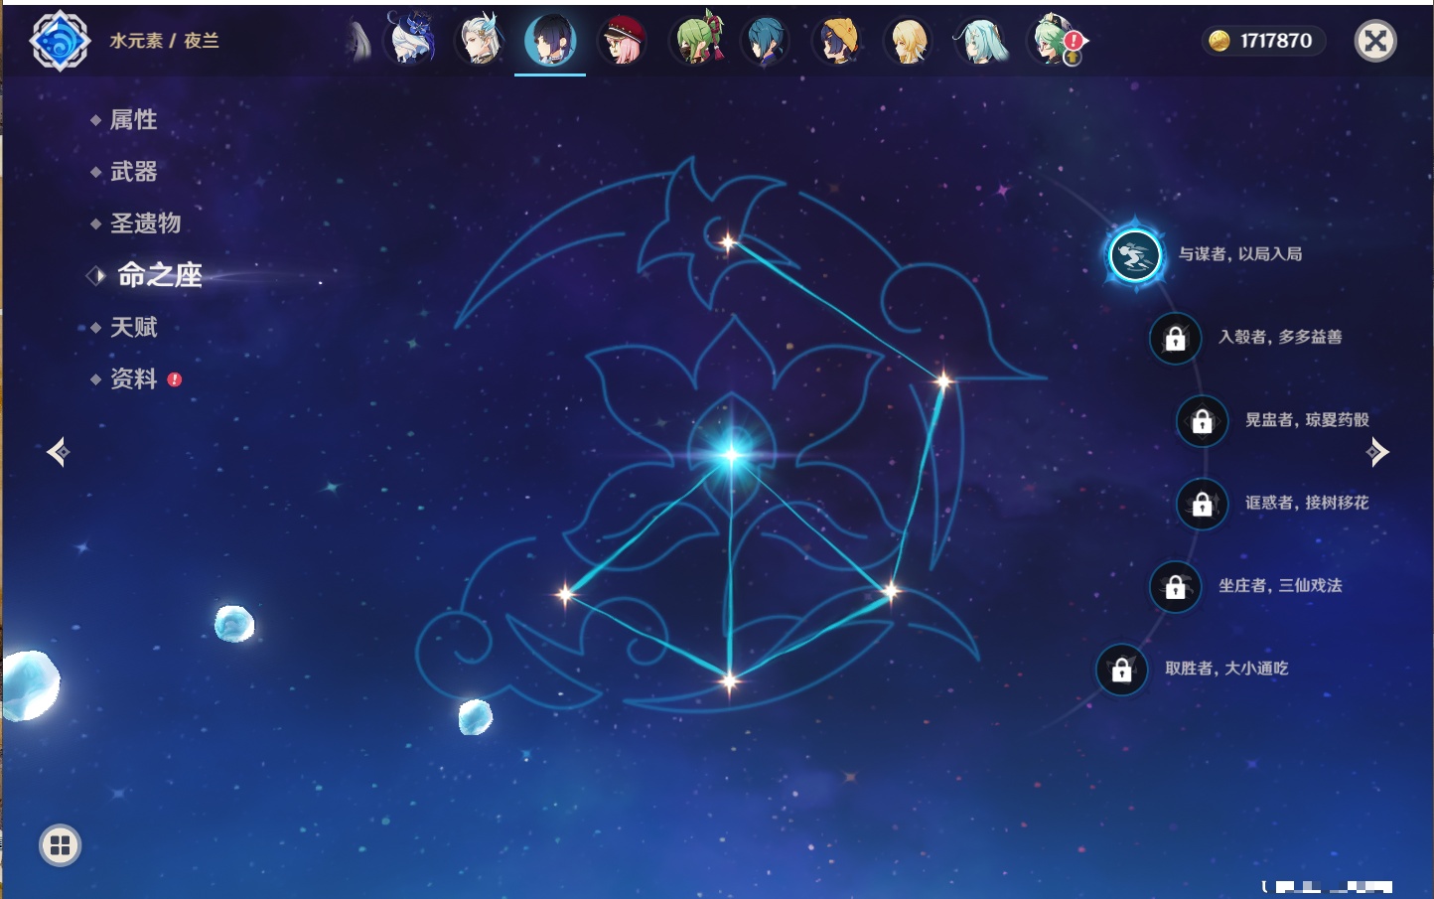Select the white-haired character with blue hat
This screenshot has width=1434, height=899.
click(x=411, y=39)
